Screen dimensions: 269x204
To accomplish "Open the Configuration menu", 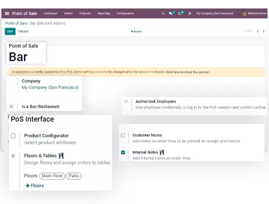I will click(x=125, y=13).
